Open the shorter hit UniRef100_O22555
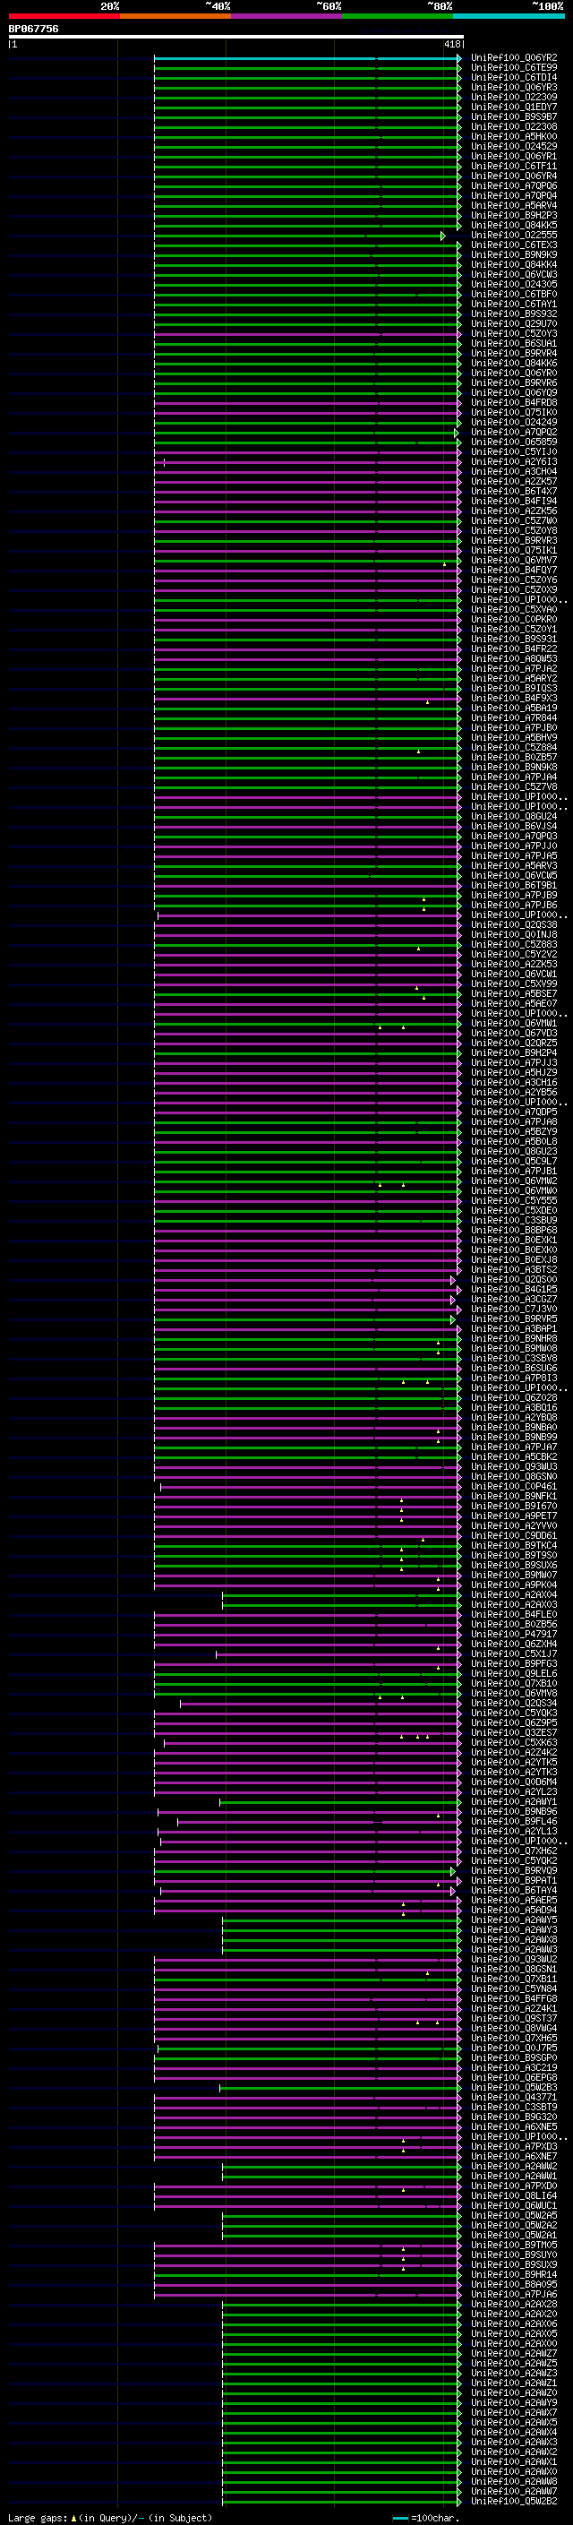Image resolution: width=573 pixels, height=2525 pixels. (514, 236)
